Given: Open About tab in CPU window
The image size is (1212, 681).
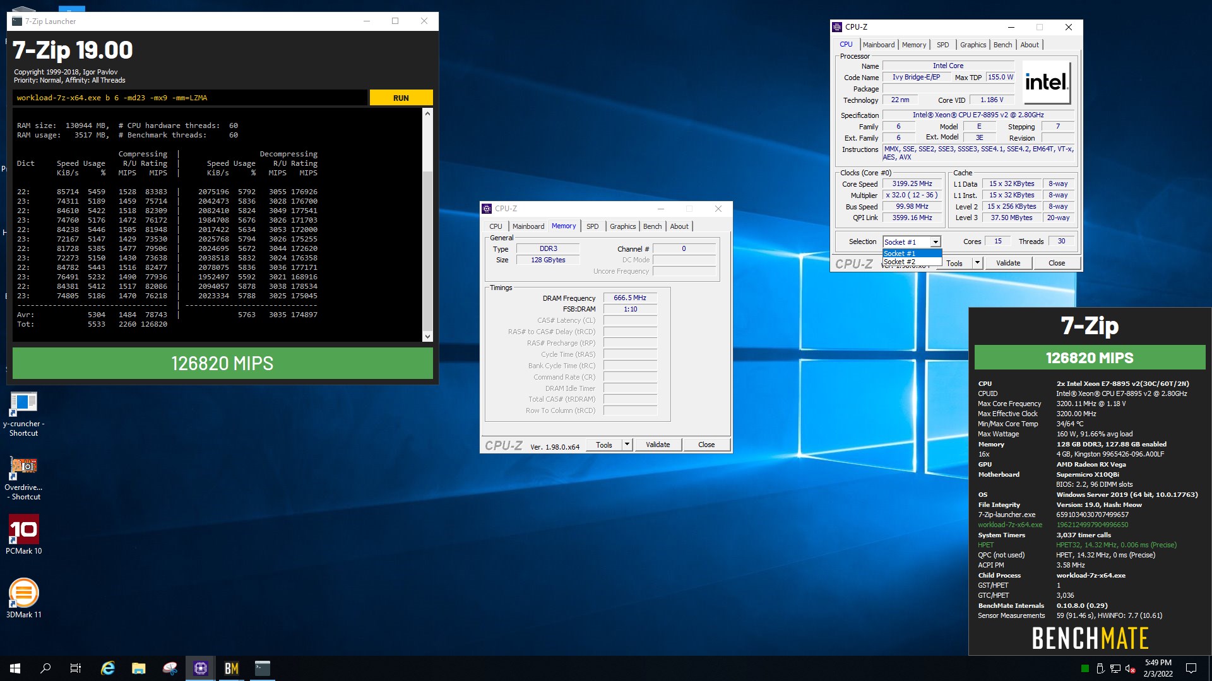Looking at the screenshot, I should pyautogui.click(x=1030, y=45).
